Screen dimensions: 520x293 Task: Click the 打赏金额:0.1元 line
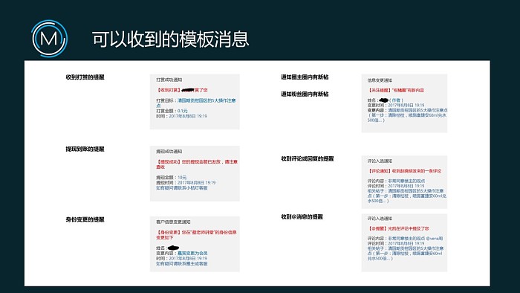coord(172,111)
